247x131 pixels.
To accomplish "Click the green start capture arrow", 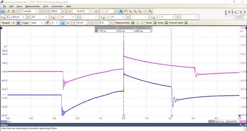I will pos(13,23).
